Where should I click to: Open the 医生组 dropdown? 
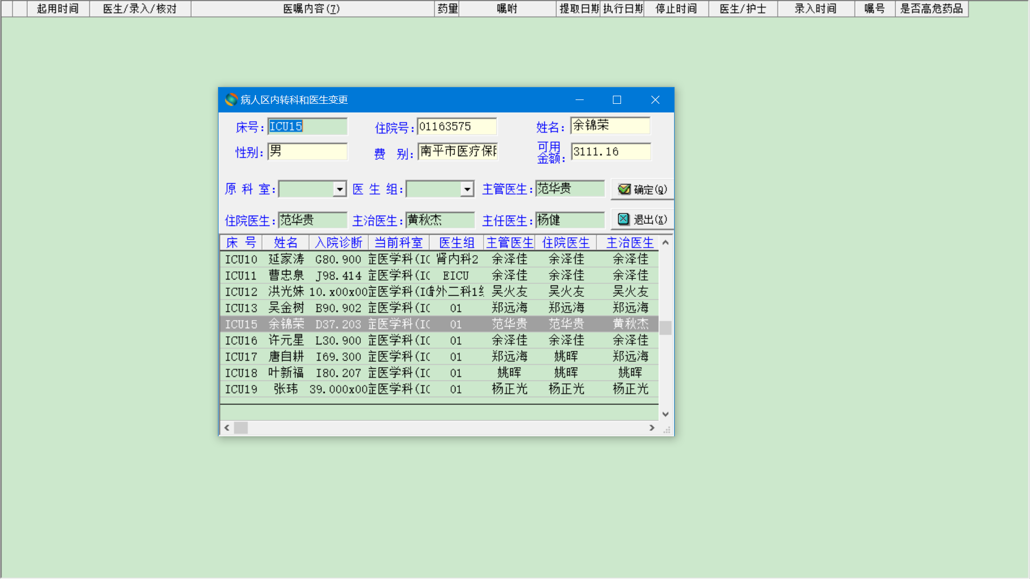(x=467, y=189)
